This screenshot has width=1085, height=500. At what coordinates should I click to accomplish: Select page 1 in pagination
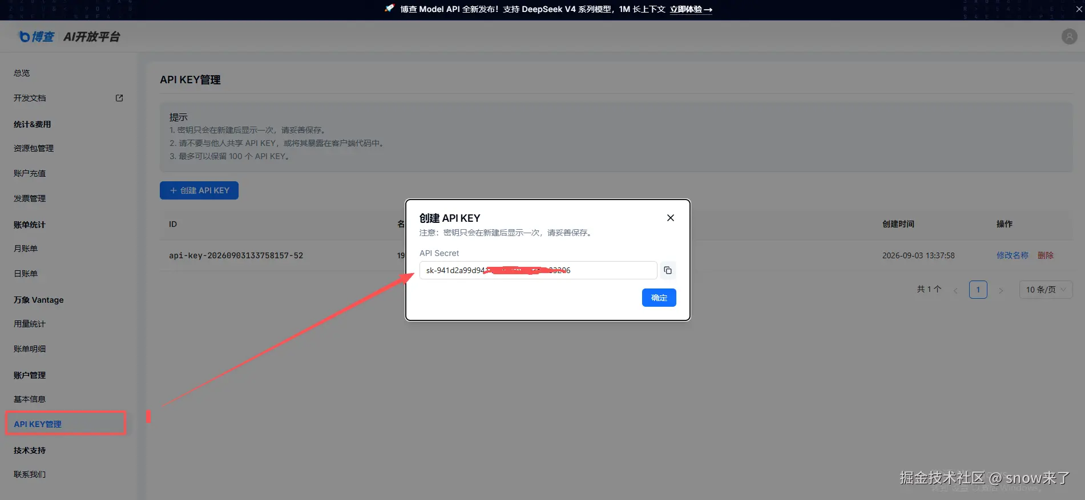pyautogui.click(x=978, y=290)
